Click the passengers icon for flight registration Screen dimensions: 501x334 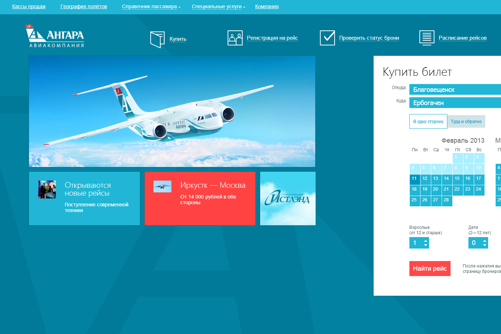[235, 38]
